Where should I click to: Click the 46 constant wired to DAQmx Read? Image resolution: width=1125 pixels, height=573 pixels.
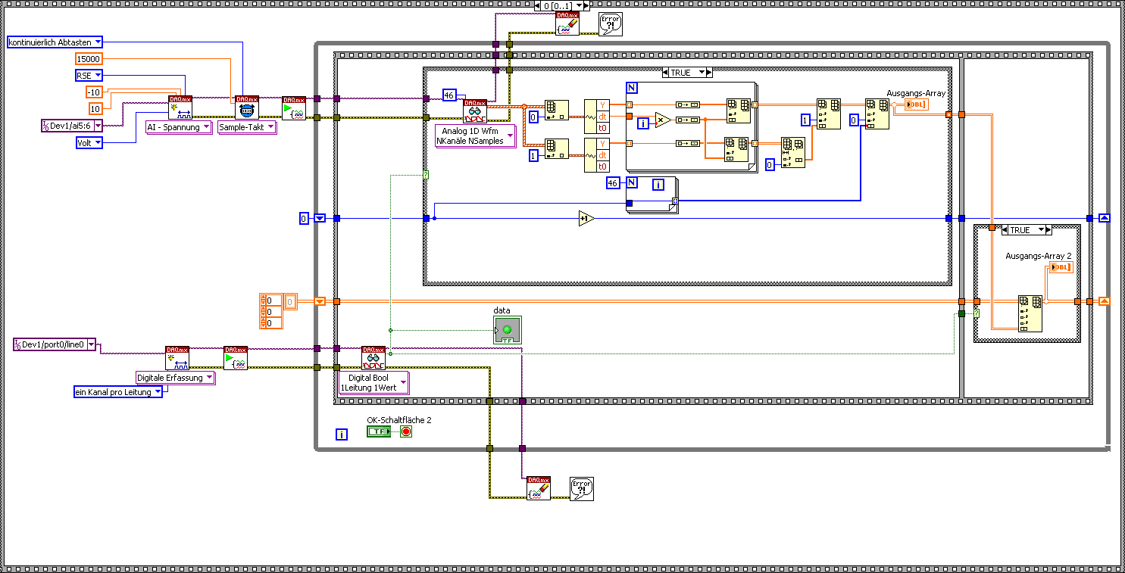[x=449, y=95]
